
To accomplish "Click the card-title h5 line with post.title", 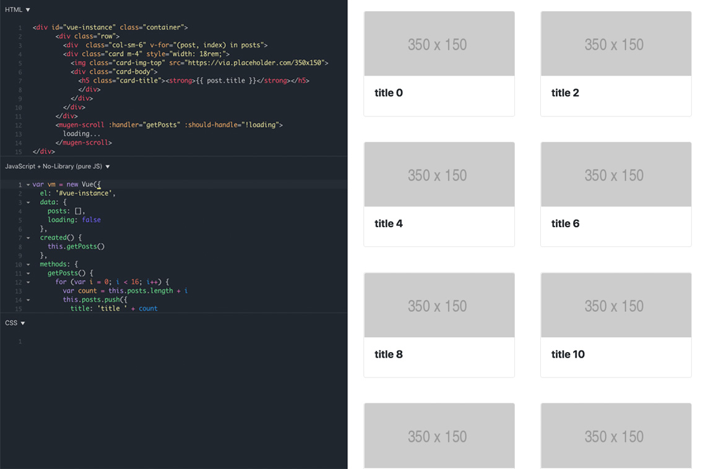I will (194, 81).
